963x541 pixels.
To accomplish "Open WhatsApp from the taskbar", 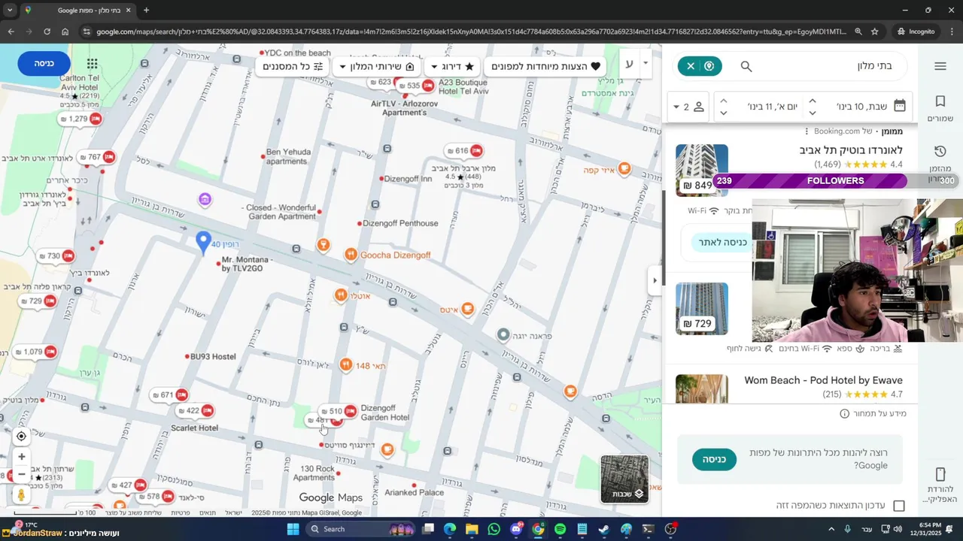I will tap(494, 529).
